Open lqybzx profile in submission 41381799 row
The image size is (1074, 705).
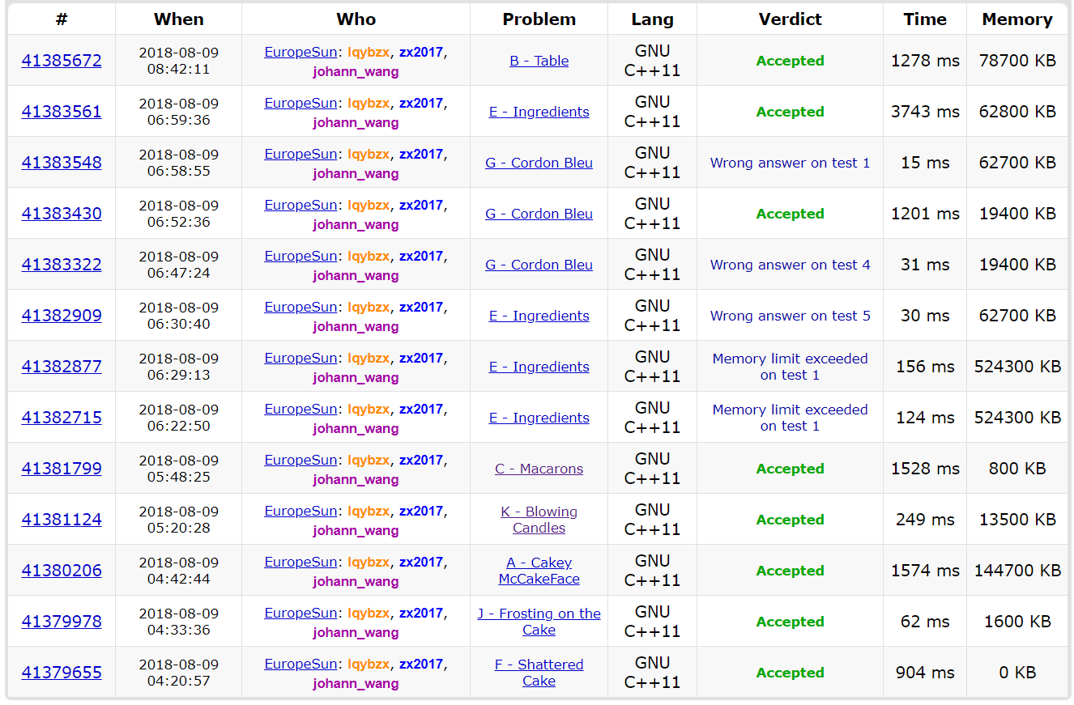point(369,460)
